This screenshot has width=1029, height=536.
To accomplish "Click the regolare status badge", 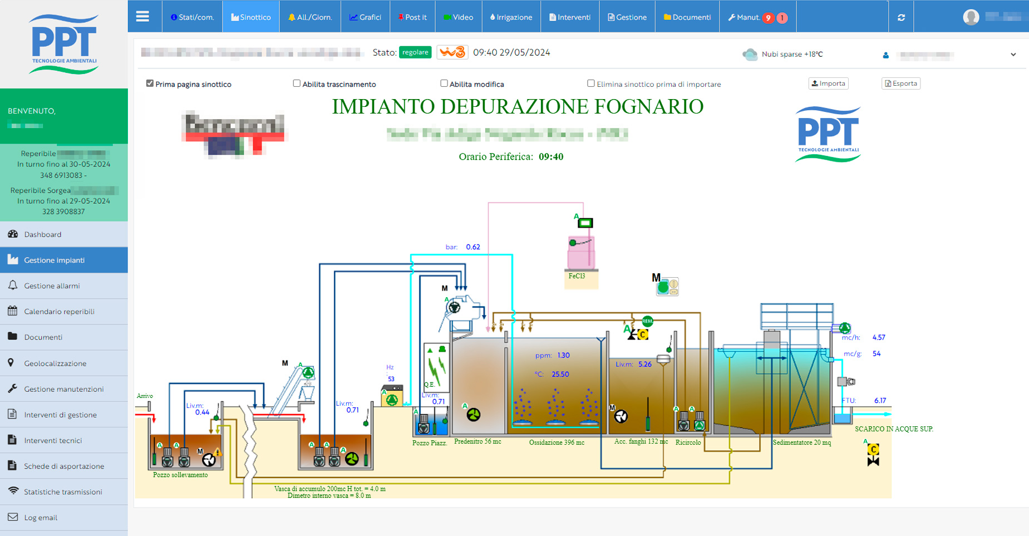I will 415,52.
